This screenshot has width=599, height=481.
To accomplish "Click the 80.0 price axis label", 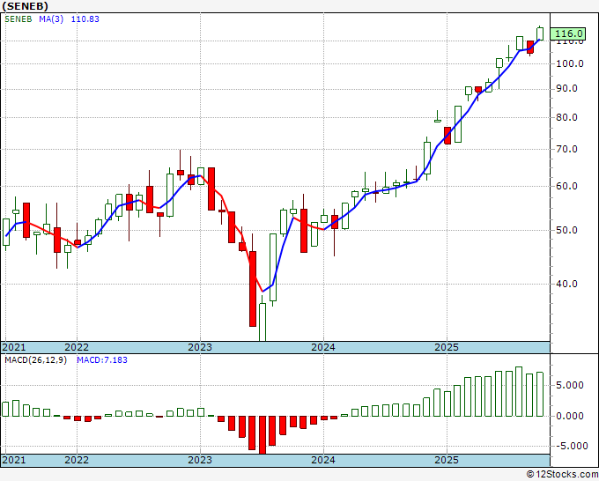I will (x=566, y=118).
